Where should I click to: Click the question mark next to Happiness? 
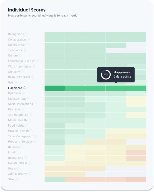pyautogui.click(x=25, y=88)
